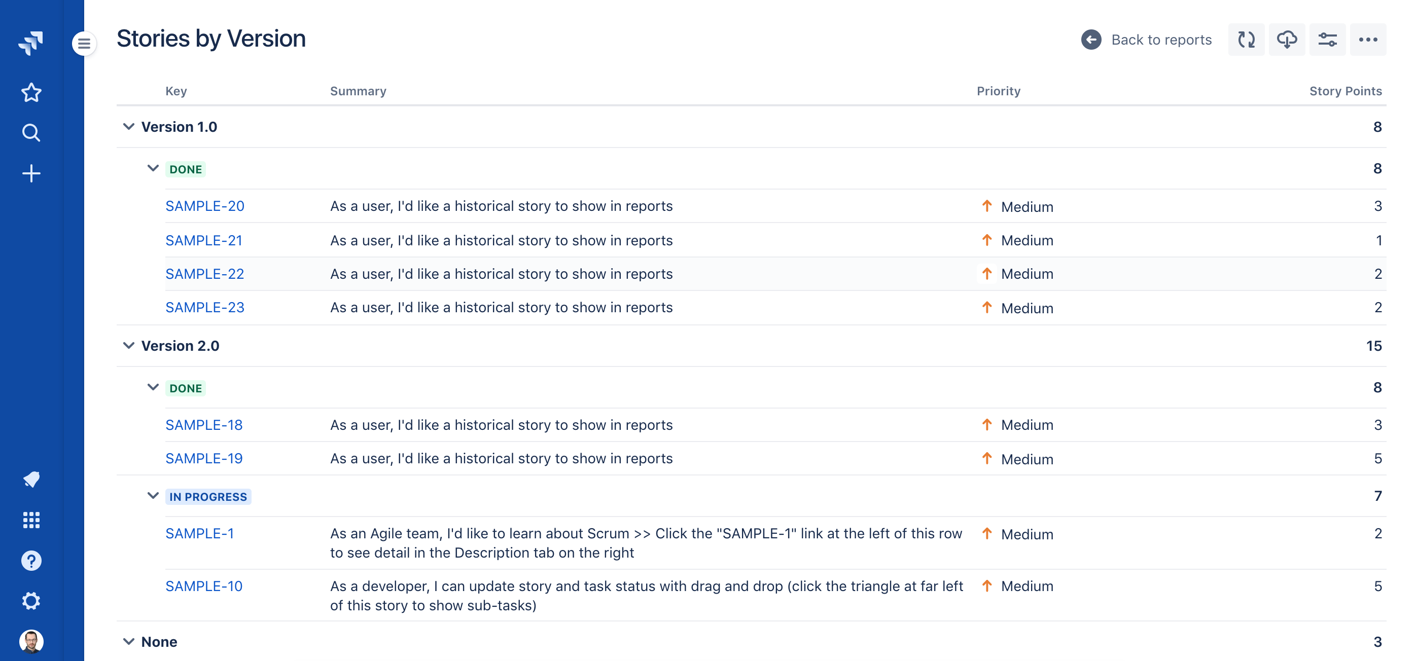This screenshot has height=661, width=1416.
Task: Collapse the DONE section under Version 2.0
Action: point(152,387)
